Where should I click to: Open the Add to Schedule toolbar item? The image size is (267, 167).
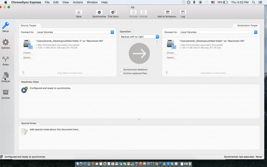click(168, 14)
